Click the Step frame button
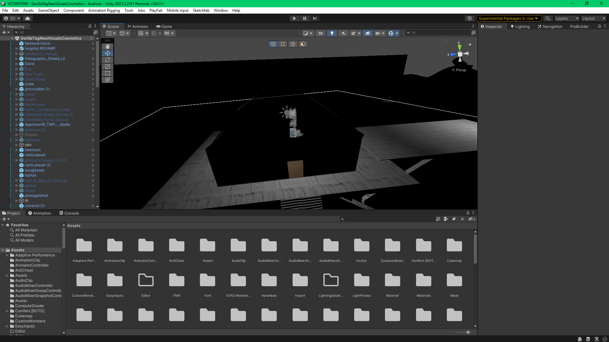Viewport: 609px width, 342px height. pos(315,18)
